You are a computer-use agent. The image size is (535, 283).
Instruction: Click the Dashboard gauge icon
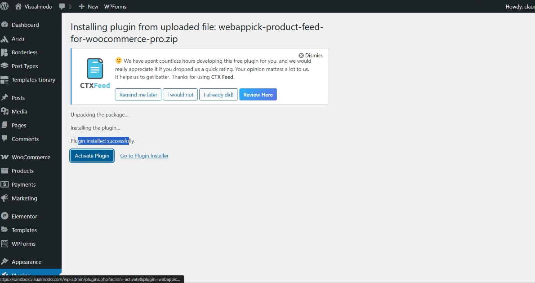(x=4, y=25)
